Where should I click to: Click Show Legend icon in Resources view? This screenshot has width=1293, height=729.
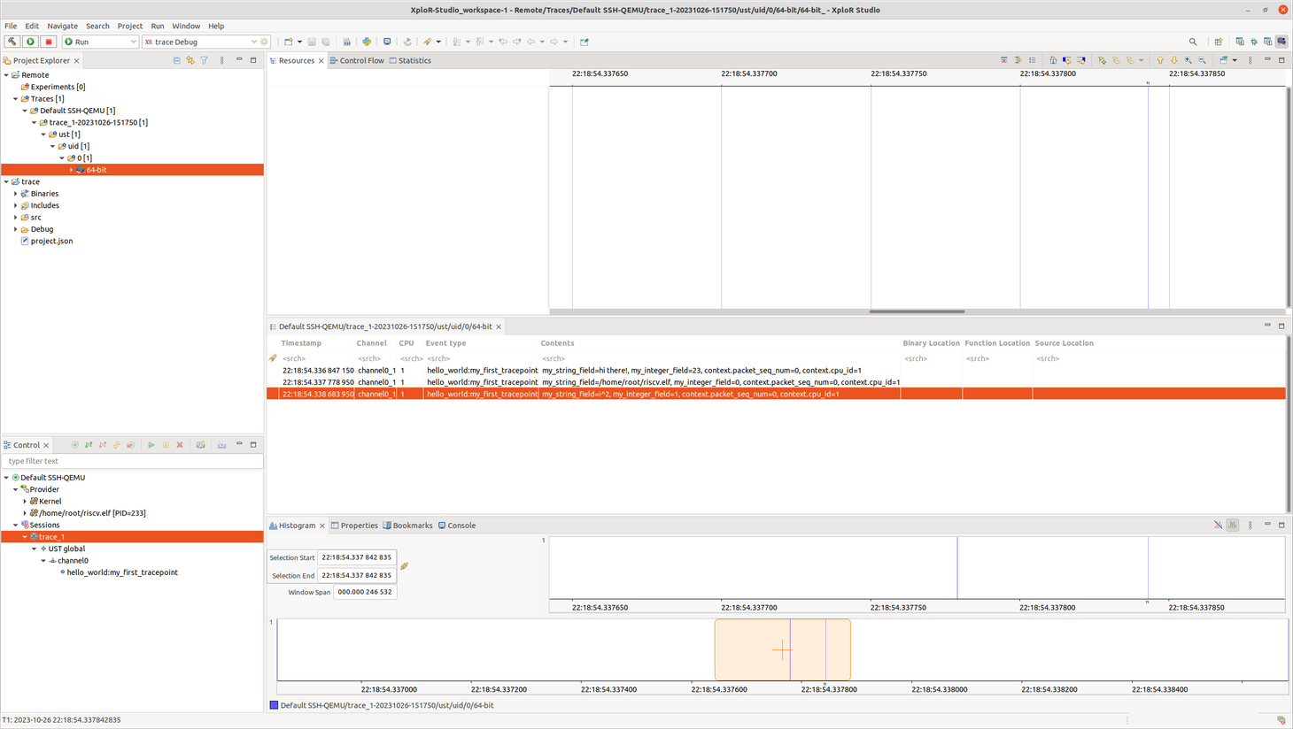[1032, 60]
